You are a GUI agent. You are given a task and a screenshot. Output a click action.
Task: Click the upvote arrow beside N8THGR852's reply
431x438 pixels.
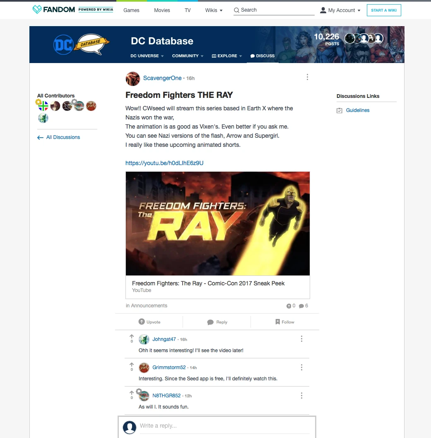point(132,393)
